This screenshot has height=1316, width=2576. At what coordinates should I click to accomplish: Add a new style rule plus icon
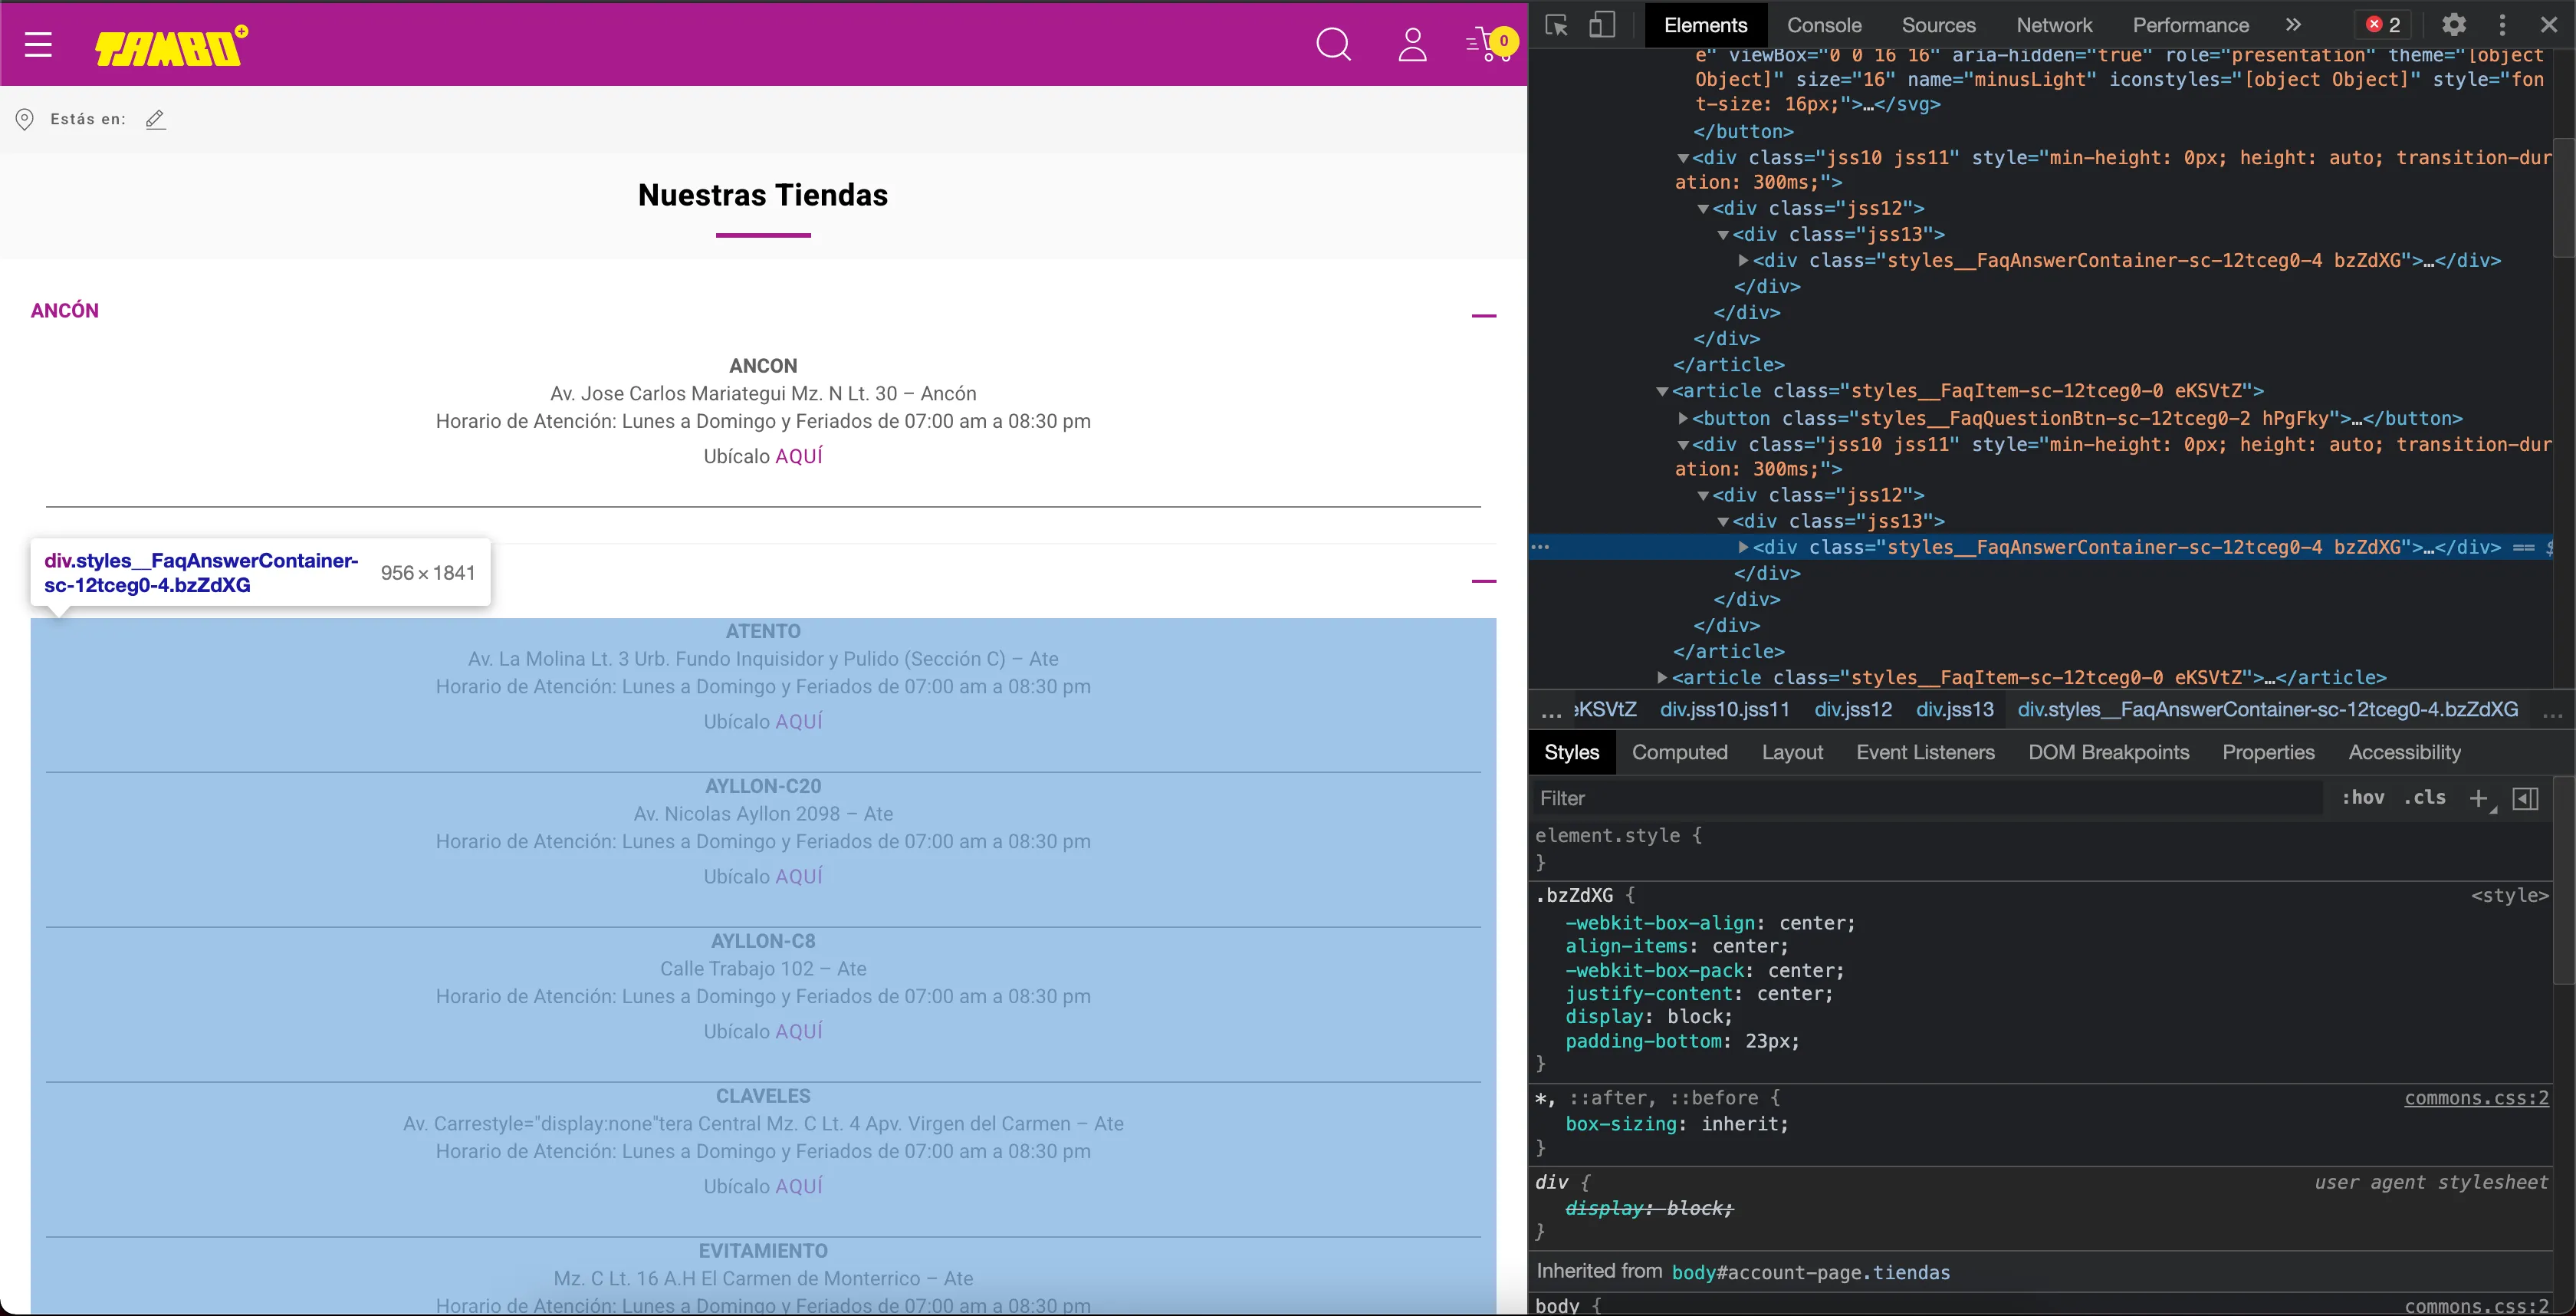[2478, 798]
